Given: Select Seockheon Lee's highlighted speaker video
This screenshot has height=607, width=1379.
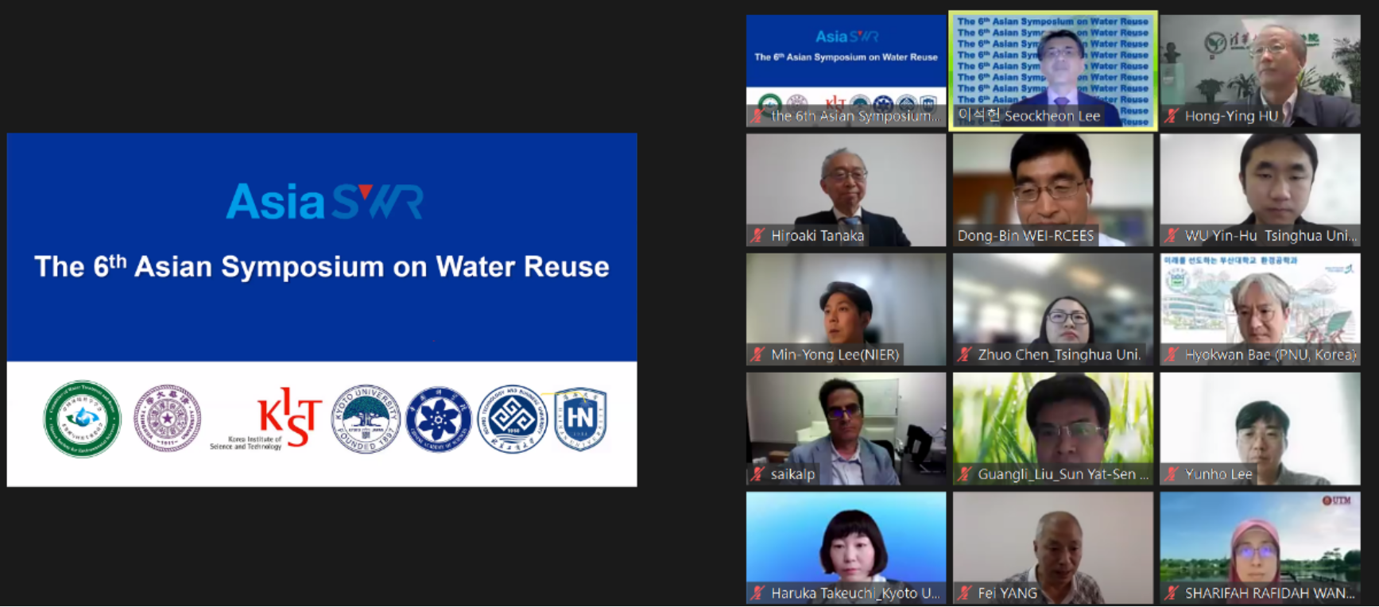Looking at the screenshot, I should point(1052,70).
